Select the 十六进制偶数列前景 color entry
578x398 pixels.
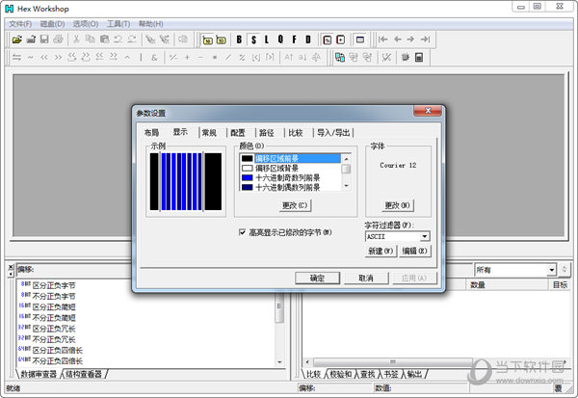tap(291, 187)
